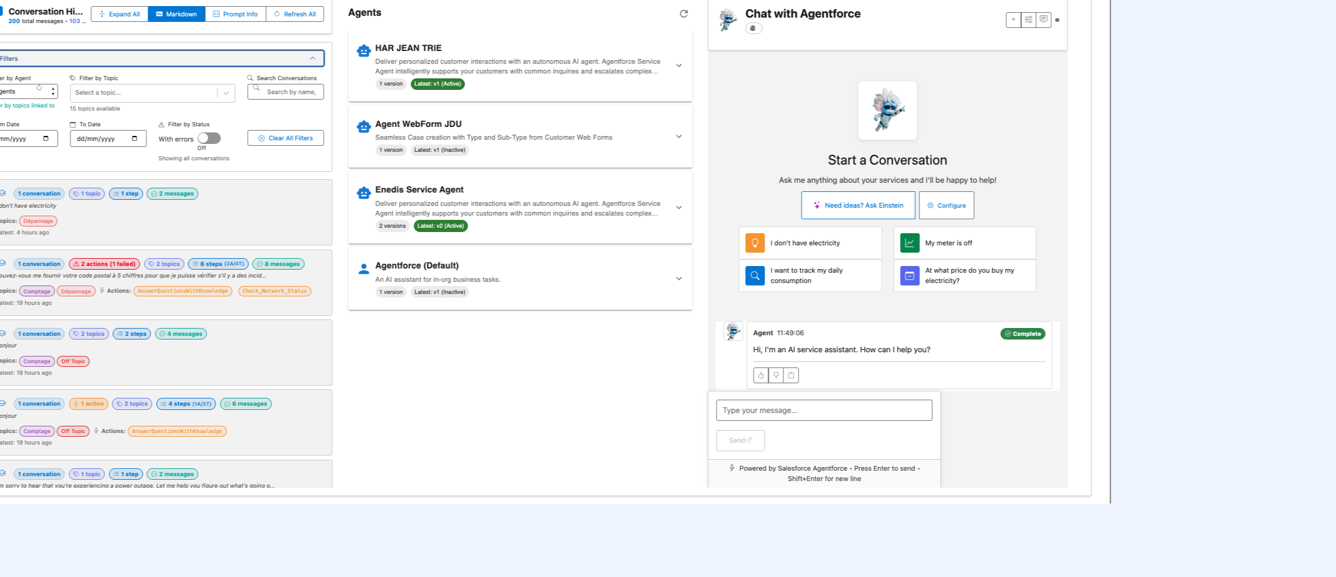The image size is (1336, 577).
Task: Open chat settings with the sliders icon
Action: (x=1028, y=19)
